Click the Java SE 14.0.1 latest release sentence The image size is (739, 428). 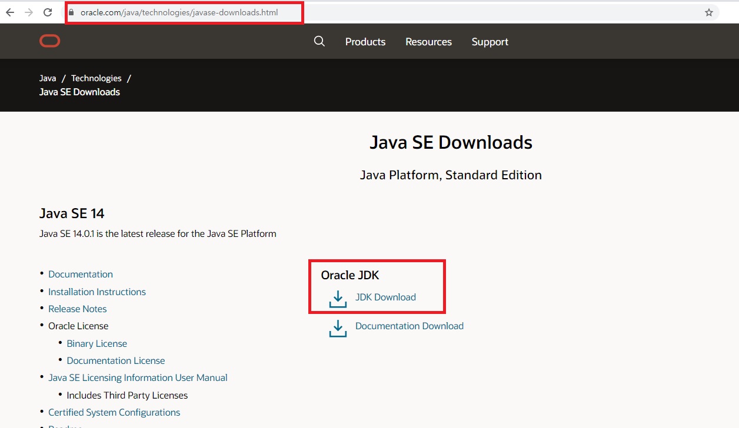pyautogui.click(x=158, y=233)
